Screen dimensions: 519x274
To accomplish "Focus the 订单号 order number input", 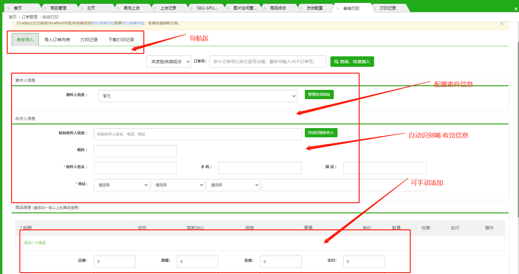I will click(x=268, y=62).
